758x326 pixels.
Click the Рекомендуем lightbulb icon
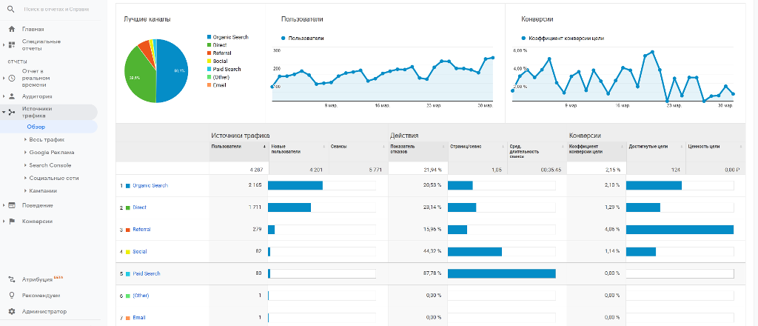click(12, 295)
